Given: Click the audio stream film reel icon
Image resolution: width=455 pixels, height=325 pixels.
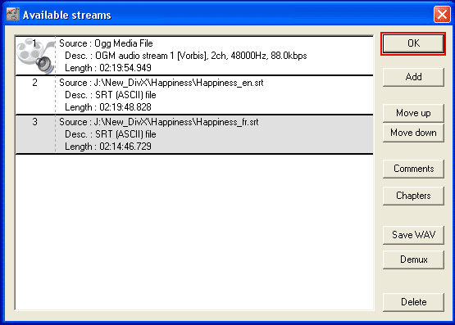Looking at the screenshot, I should (x=35, y=56).
